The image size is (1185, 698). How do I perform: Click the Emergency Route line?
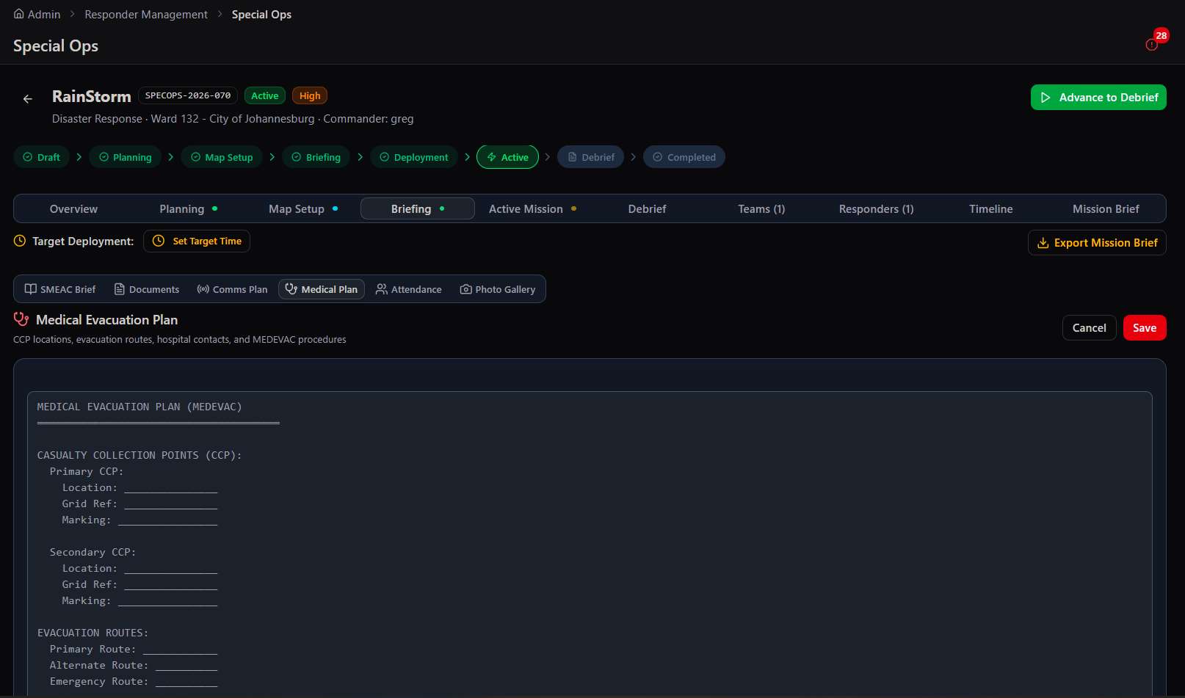click(x=134, y=681)
